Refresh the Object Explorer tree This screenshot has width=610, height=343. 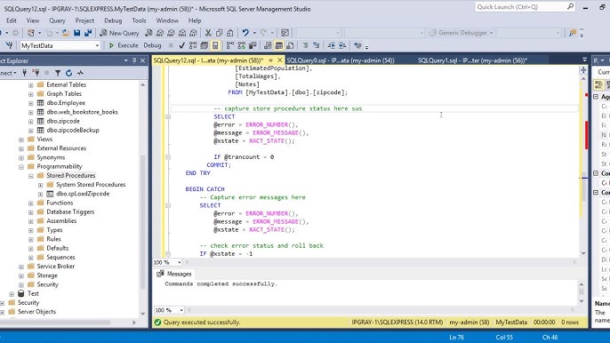(x=68, y=73)
